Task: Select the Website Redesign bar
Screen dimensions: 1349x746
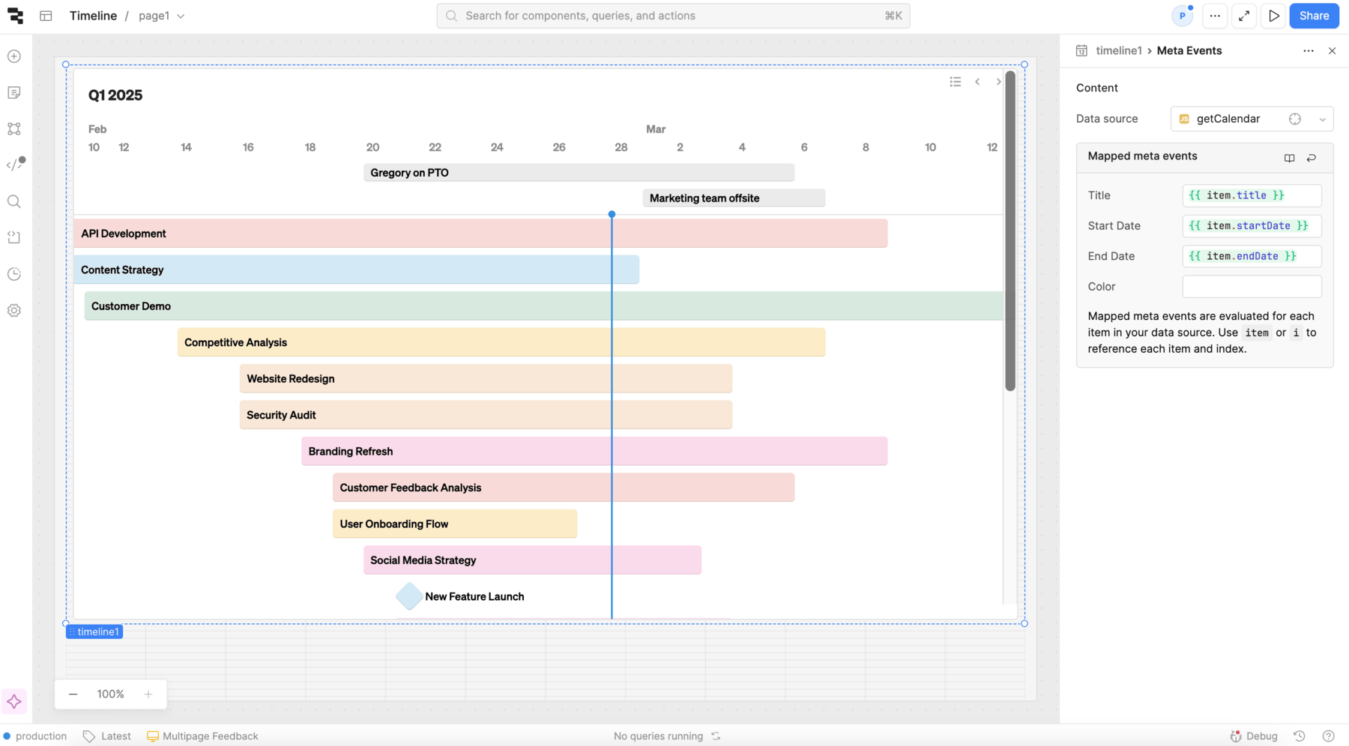Action: coord(486,379)
